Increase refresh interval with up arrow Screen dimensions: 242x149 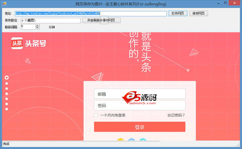[37, 25]
